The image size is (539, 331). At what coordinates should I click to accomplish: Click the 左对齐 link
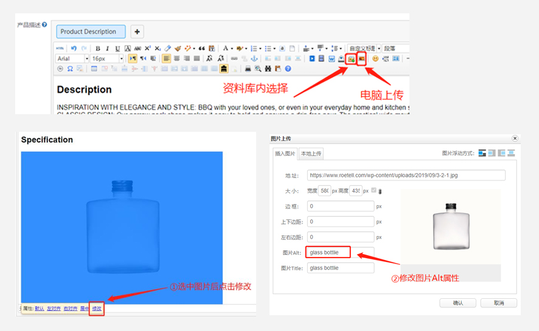point(54,309)
